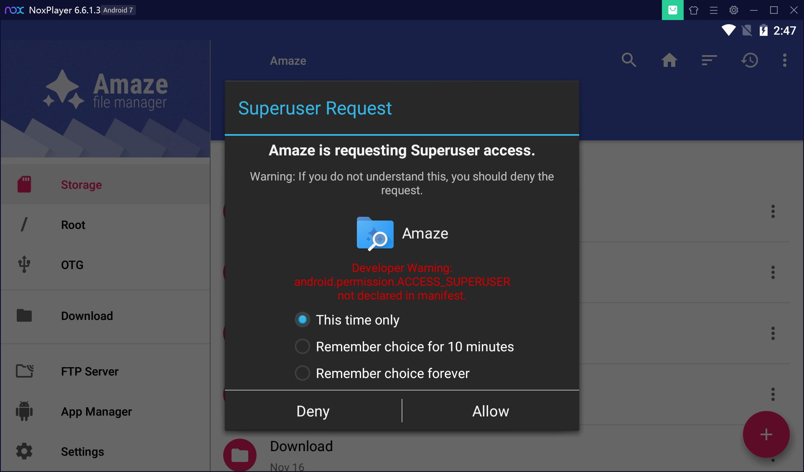Screen dimensions: 804x472
Task: Click the Amaze app icon in dialog
Action: (375, 233)
